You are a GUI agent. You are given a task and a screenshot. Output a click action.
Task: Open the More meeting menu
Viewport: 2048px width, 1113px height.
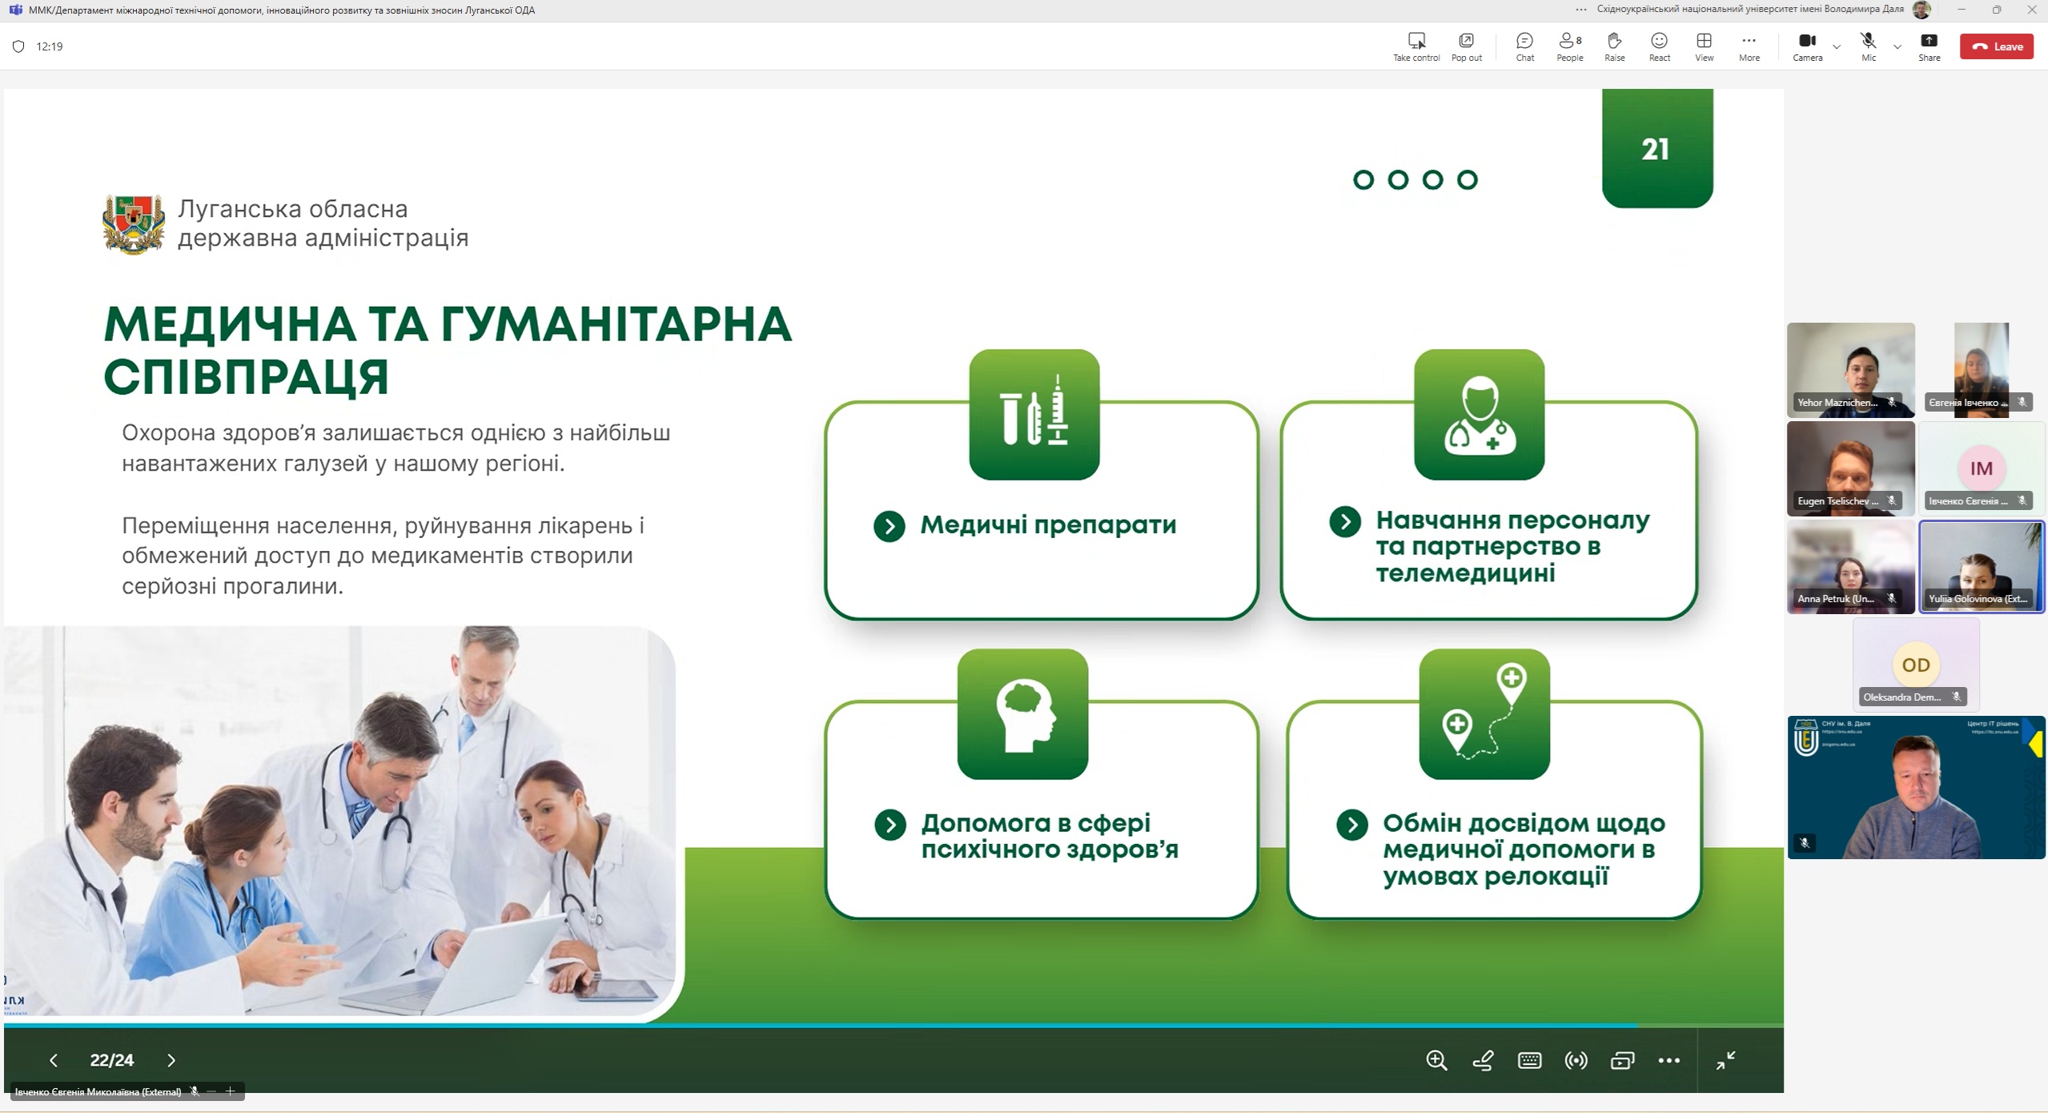[1748, 46]
